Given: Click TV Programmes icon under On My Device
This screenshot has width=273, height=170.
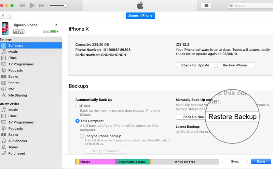Looking at the screenshot, I should 4,122.
